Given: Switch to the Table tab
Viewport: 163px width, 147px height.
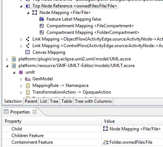Looking at the screenshot, I should point(67,101).
